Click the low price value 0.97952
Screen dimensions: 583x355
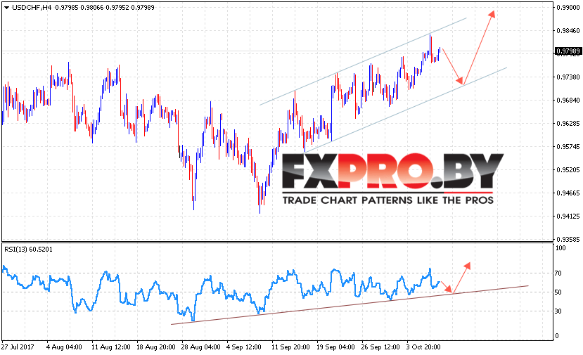click(x=117, y=8)
